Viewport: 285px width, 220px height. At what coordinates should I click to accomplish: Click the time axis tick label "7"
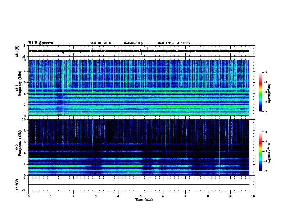186,196
